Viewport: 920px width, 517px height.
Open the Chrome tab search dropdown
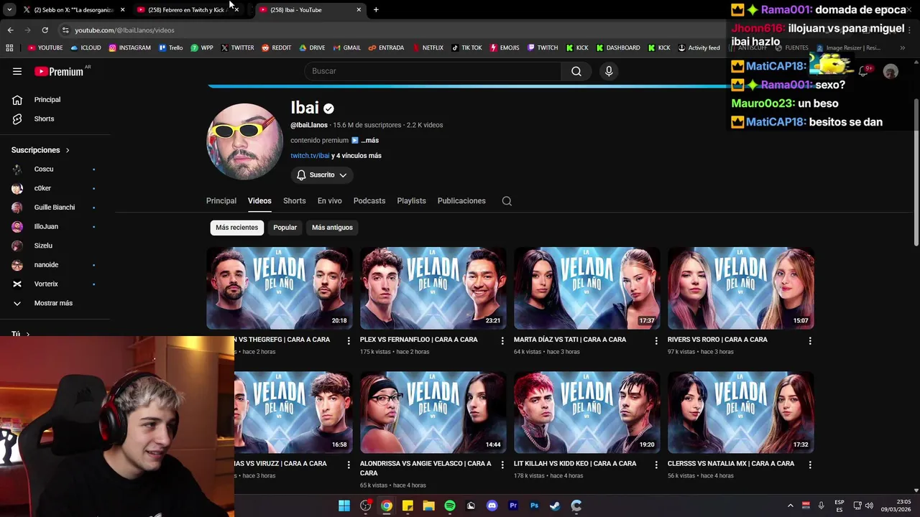click(9, 10)
